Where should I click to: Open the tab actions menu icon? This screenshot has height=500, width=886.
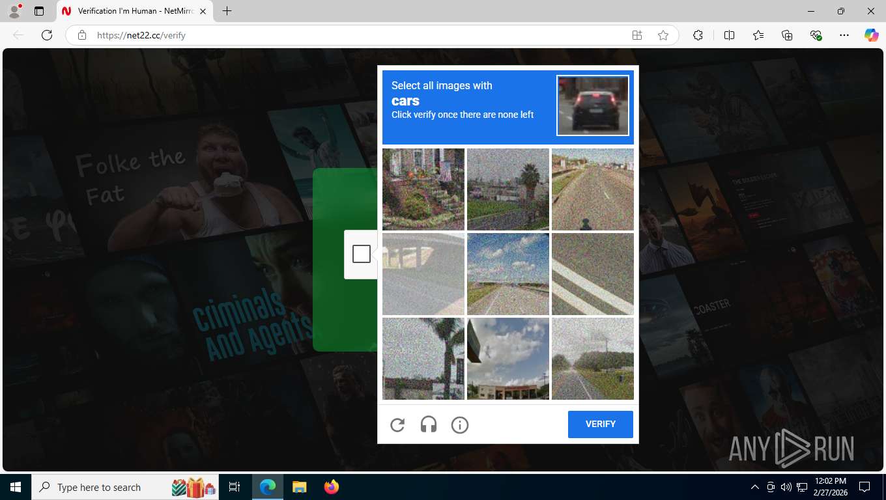(x=39, y=11)
